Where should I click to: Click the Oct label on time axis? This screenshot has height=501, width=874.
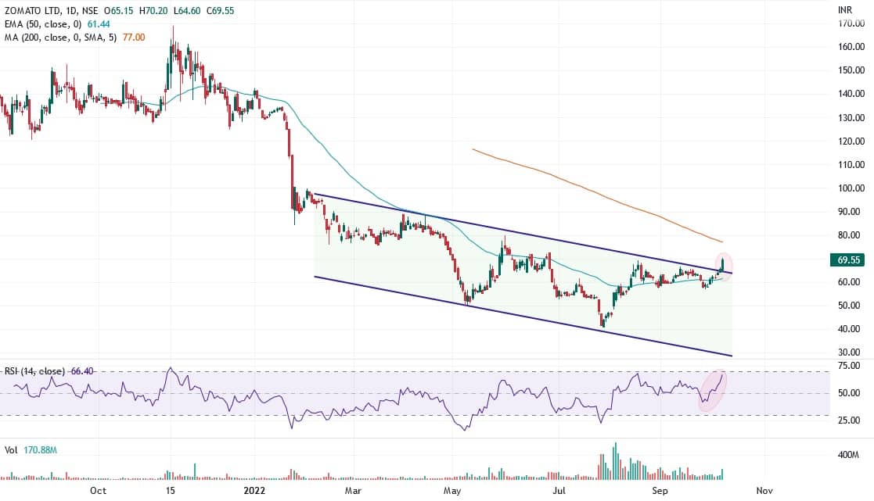click(x=98, y=491)
